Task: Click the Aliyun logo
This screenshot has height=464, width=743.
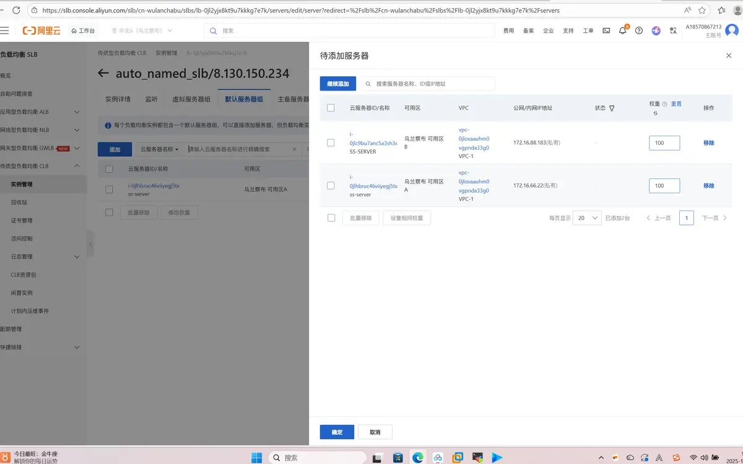Action: 42,30
